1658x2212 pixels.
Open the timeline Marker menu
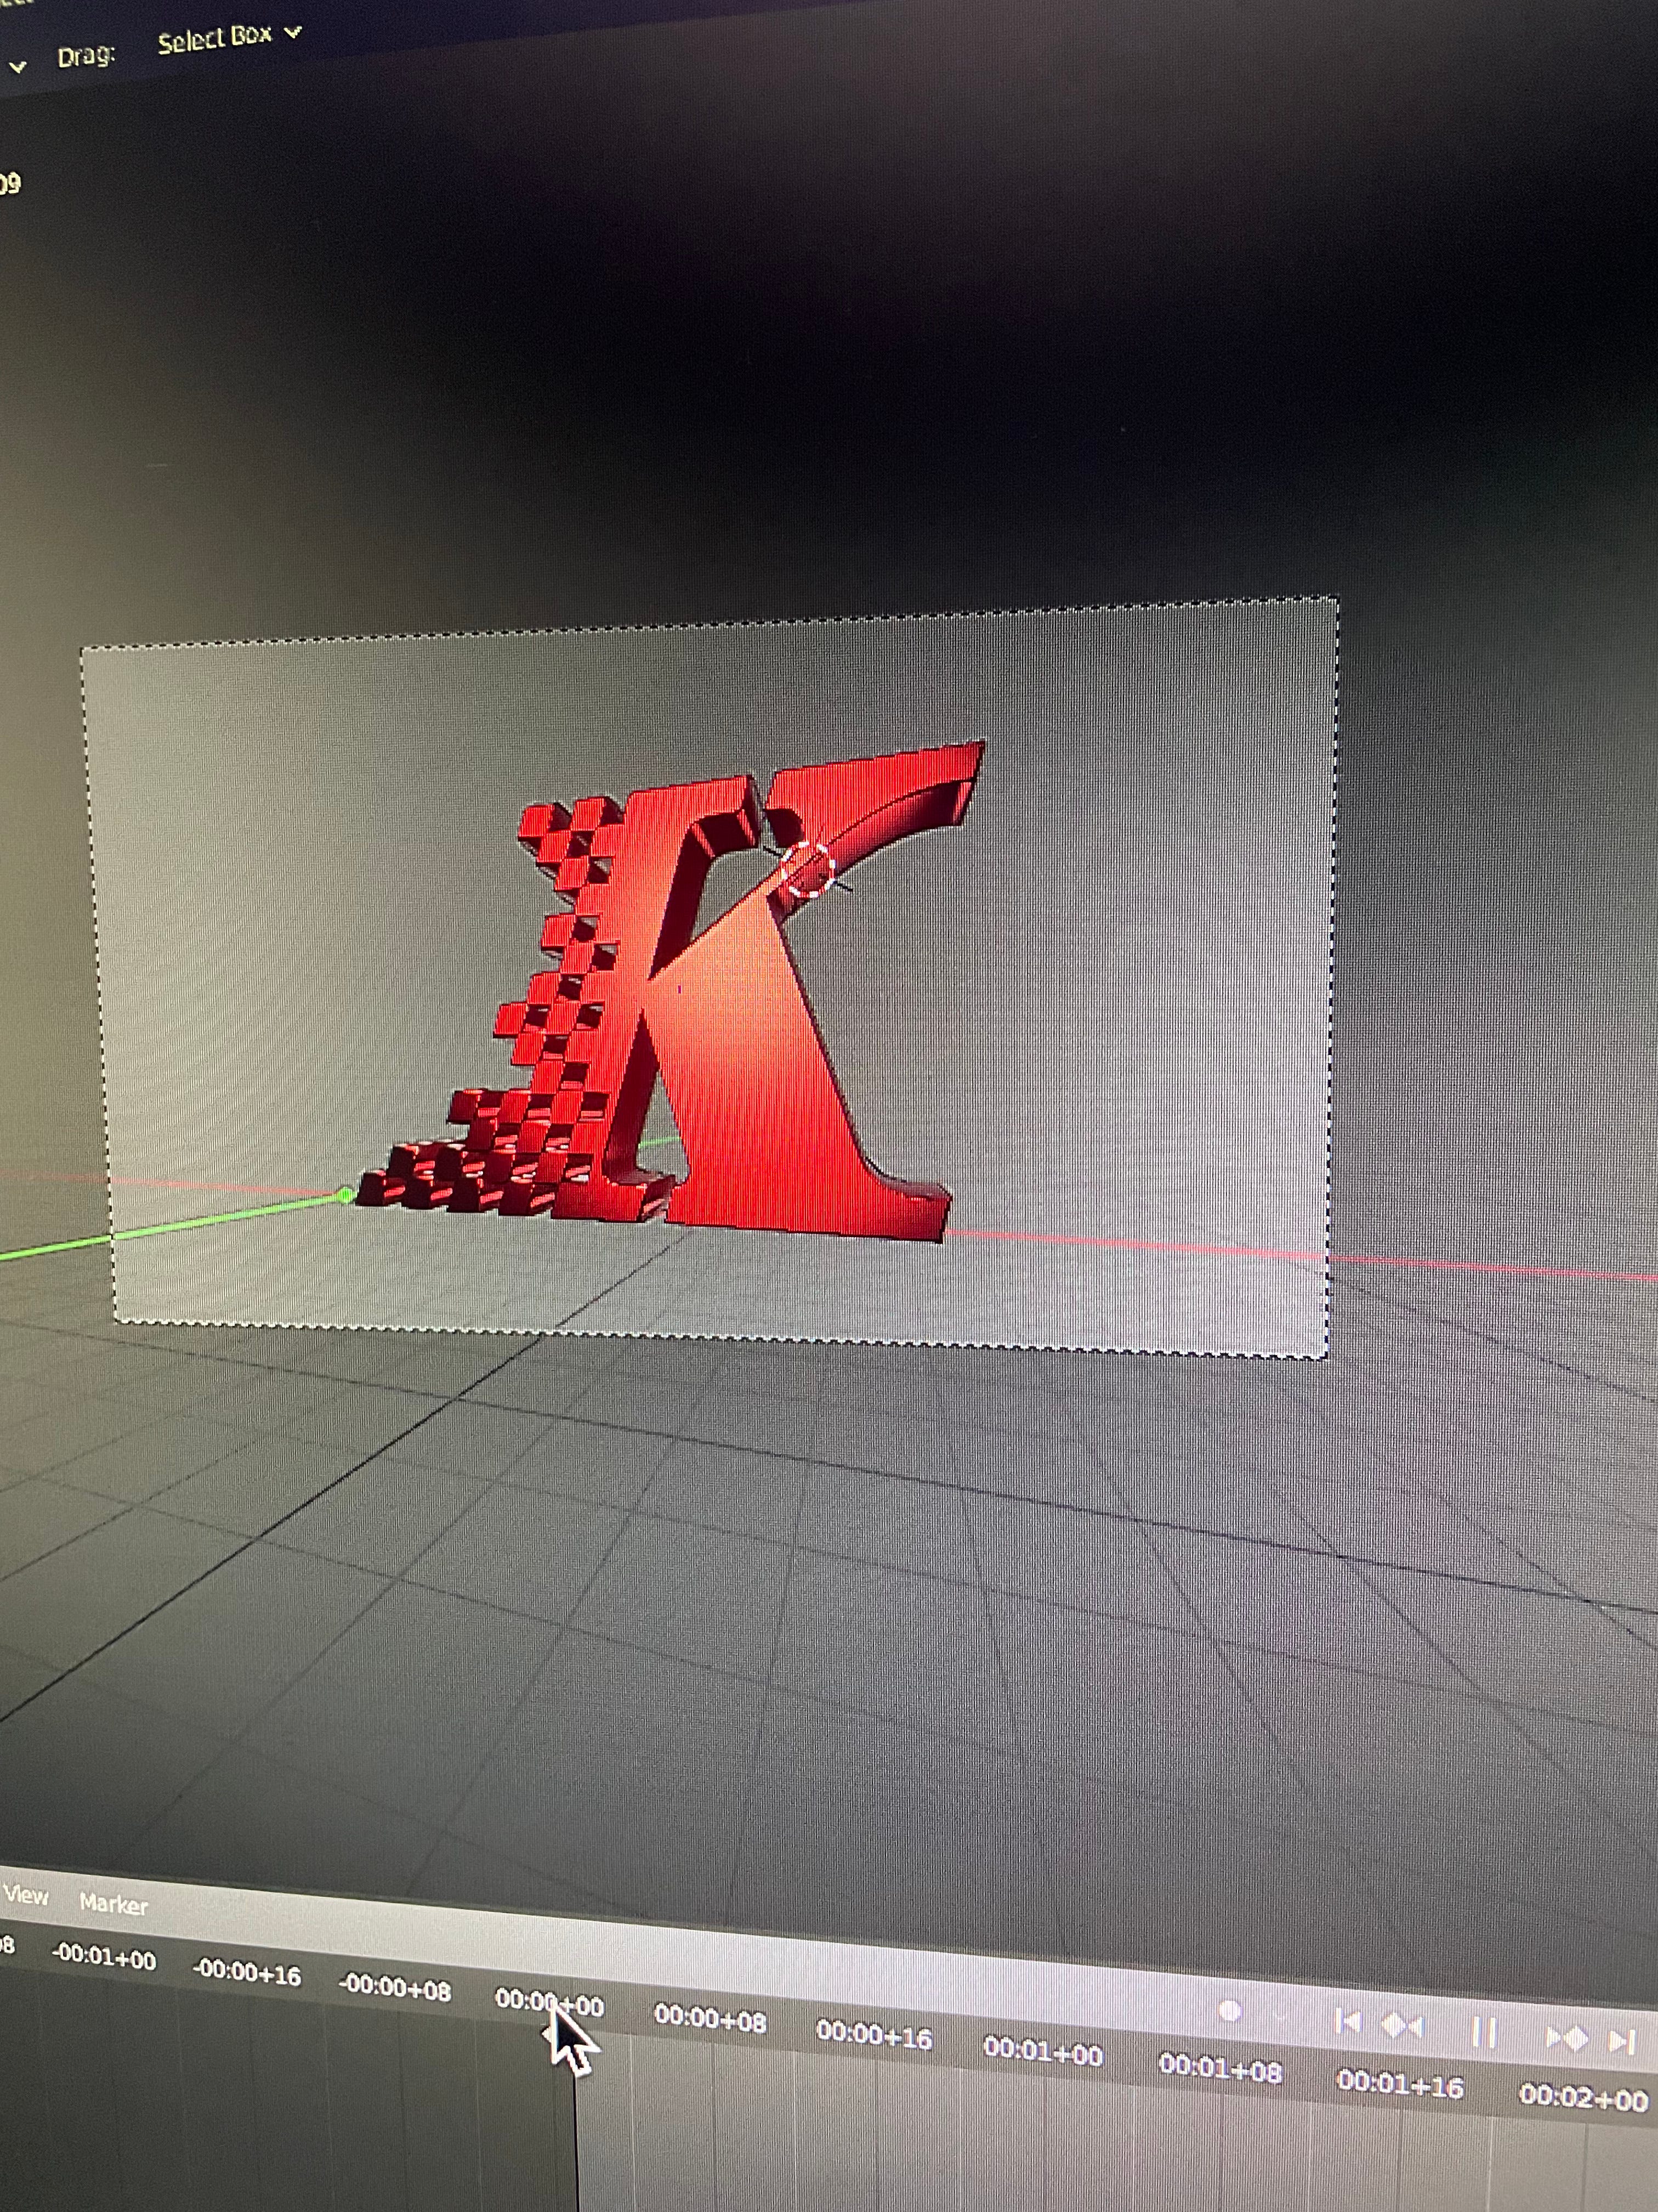(113, 1904)
